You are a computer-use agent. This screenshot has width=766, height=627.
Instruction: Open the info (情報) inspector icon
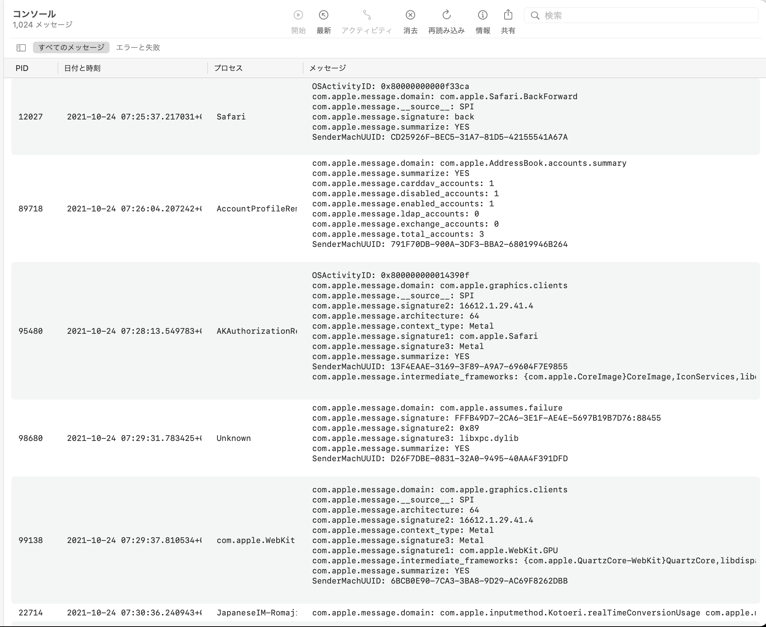pos(482,15)
